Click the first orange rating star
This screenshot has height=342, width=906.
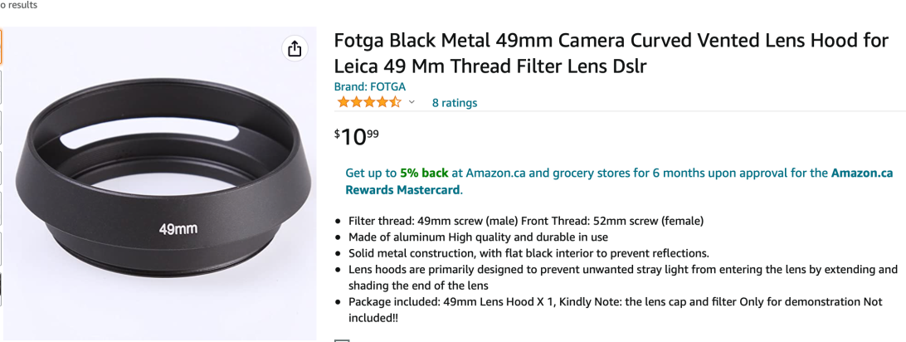tap(343, 103)
